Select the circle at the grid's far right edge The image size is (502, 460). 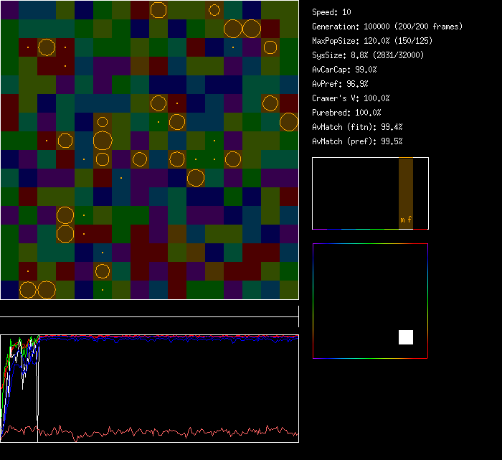pyautogui.click(x=289, y=122)
